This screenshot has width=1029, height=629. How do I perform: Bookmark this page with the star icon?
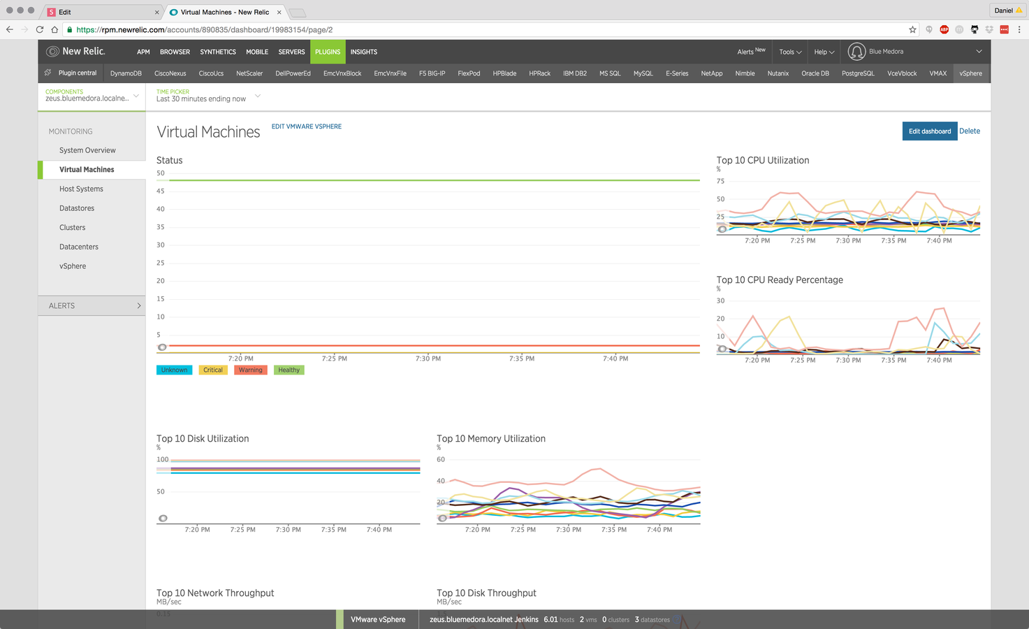pos(912,29)
